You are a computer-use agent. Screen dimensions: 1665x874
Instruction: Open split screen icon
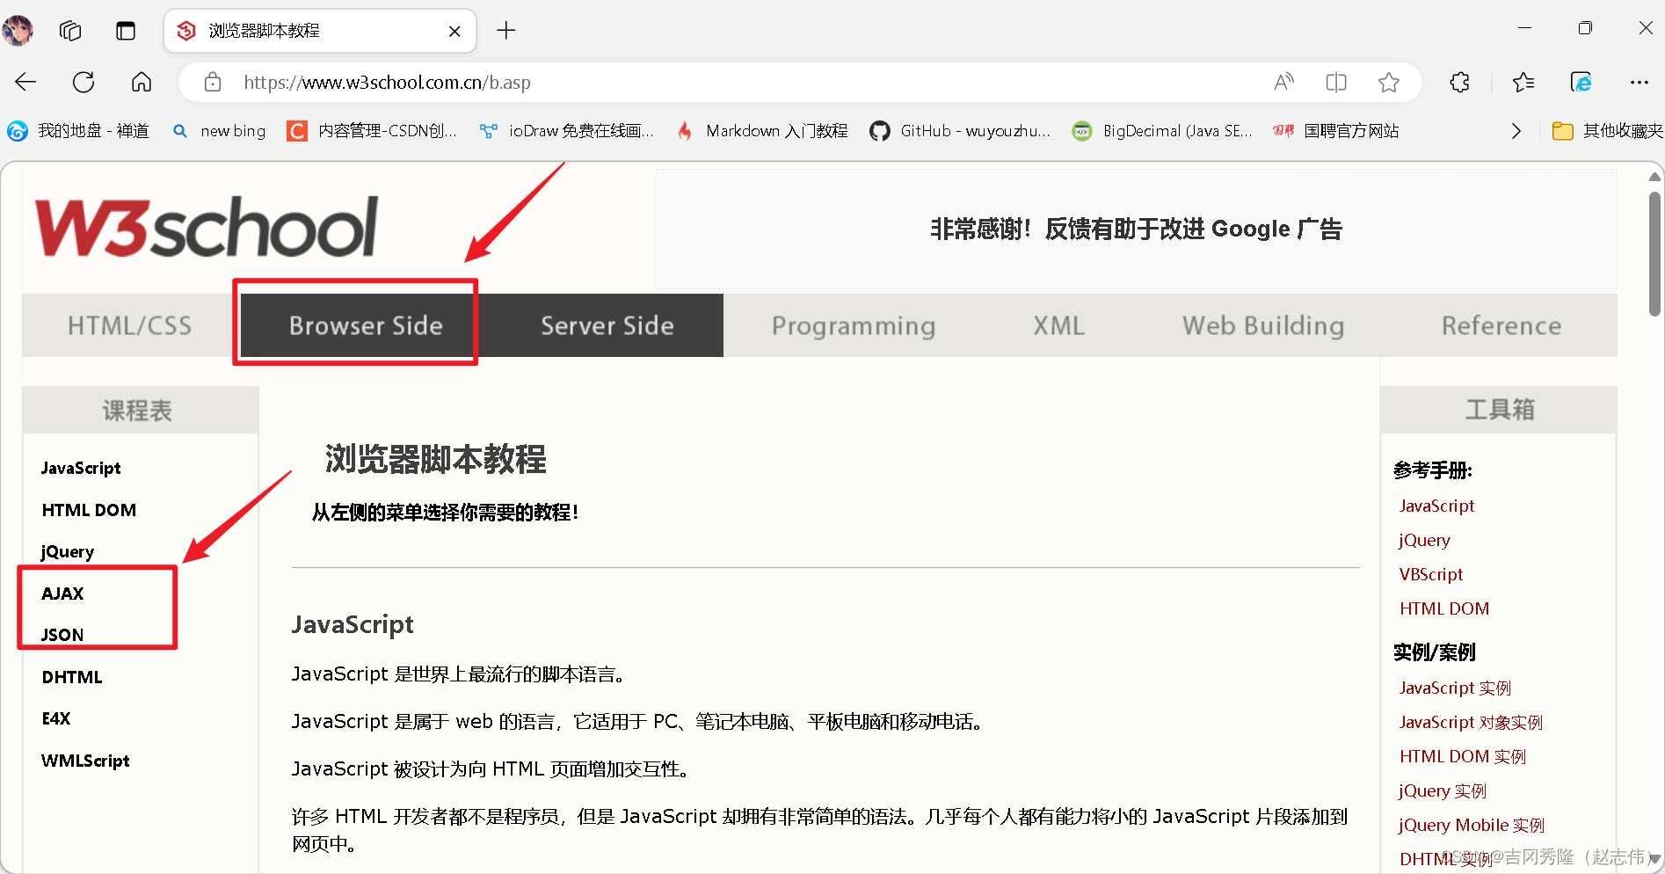pos(1336,83)
